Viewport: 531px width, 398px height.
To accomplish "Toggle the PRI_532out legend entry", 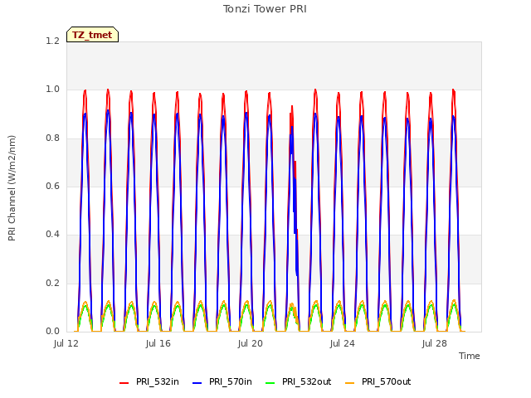I will point(299,382).
